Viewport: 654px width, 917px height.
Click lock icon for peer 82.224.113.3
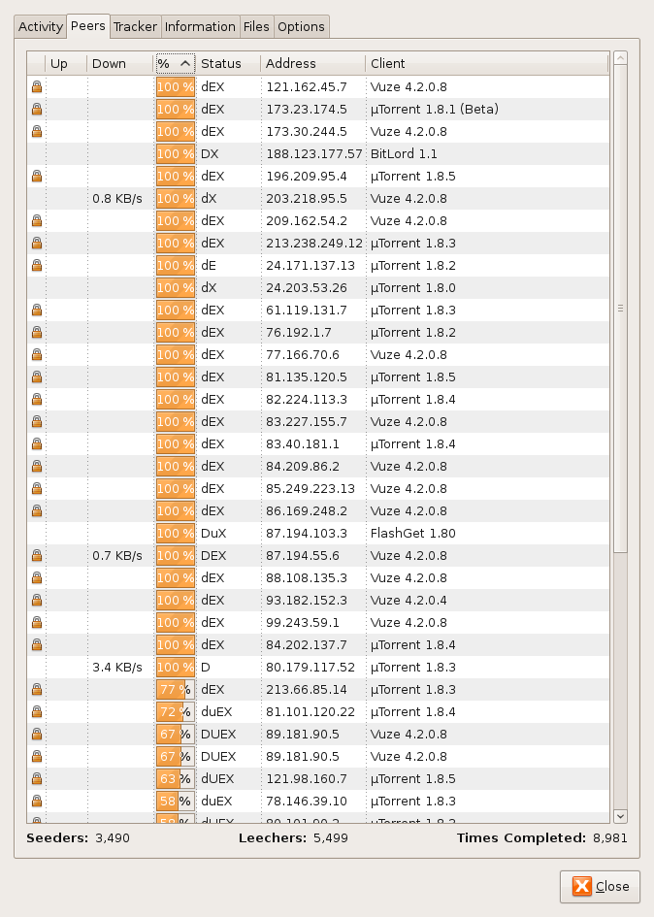pos(37,400)
